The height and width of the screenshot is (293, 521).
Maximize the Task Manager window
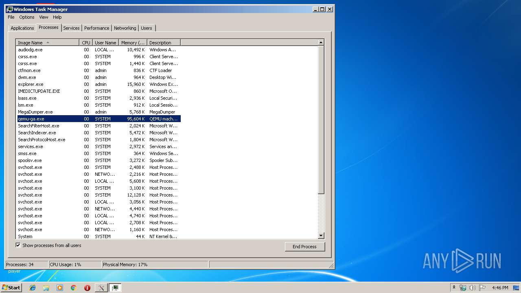point(322,9)
